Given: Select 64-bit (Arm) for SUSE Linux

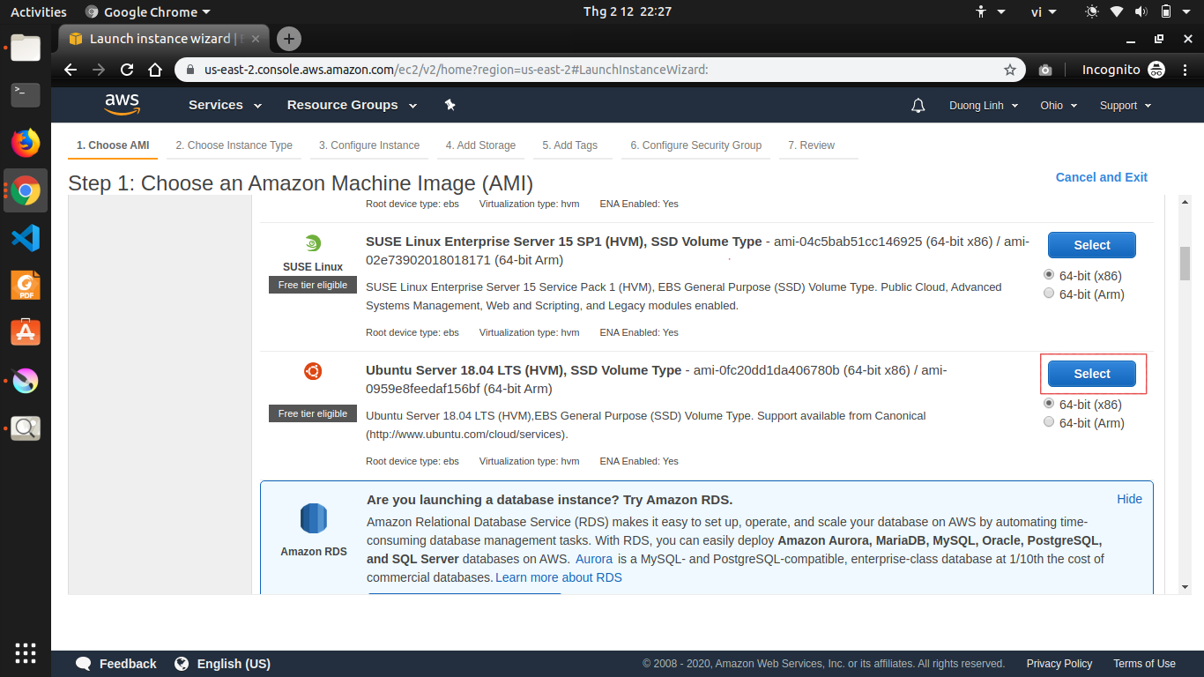Looking at the screenshot, I should pyautogui.click(x=1049, y=294).
